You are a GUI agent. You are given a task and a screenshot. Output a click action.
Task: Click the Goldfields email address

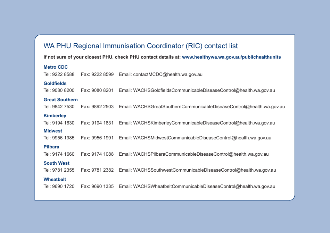(204, 90)
